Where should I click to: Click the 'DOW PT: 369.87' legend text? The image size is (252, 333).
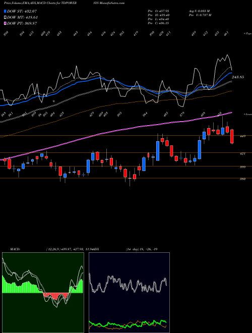pyautogui.click(x=22, y=23)
